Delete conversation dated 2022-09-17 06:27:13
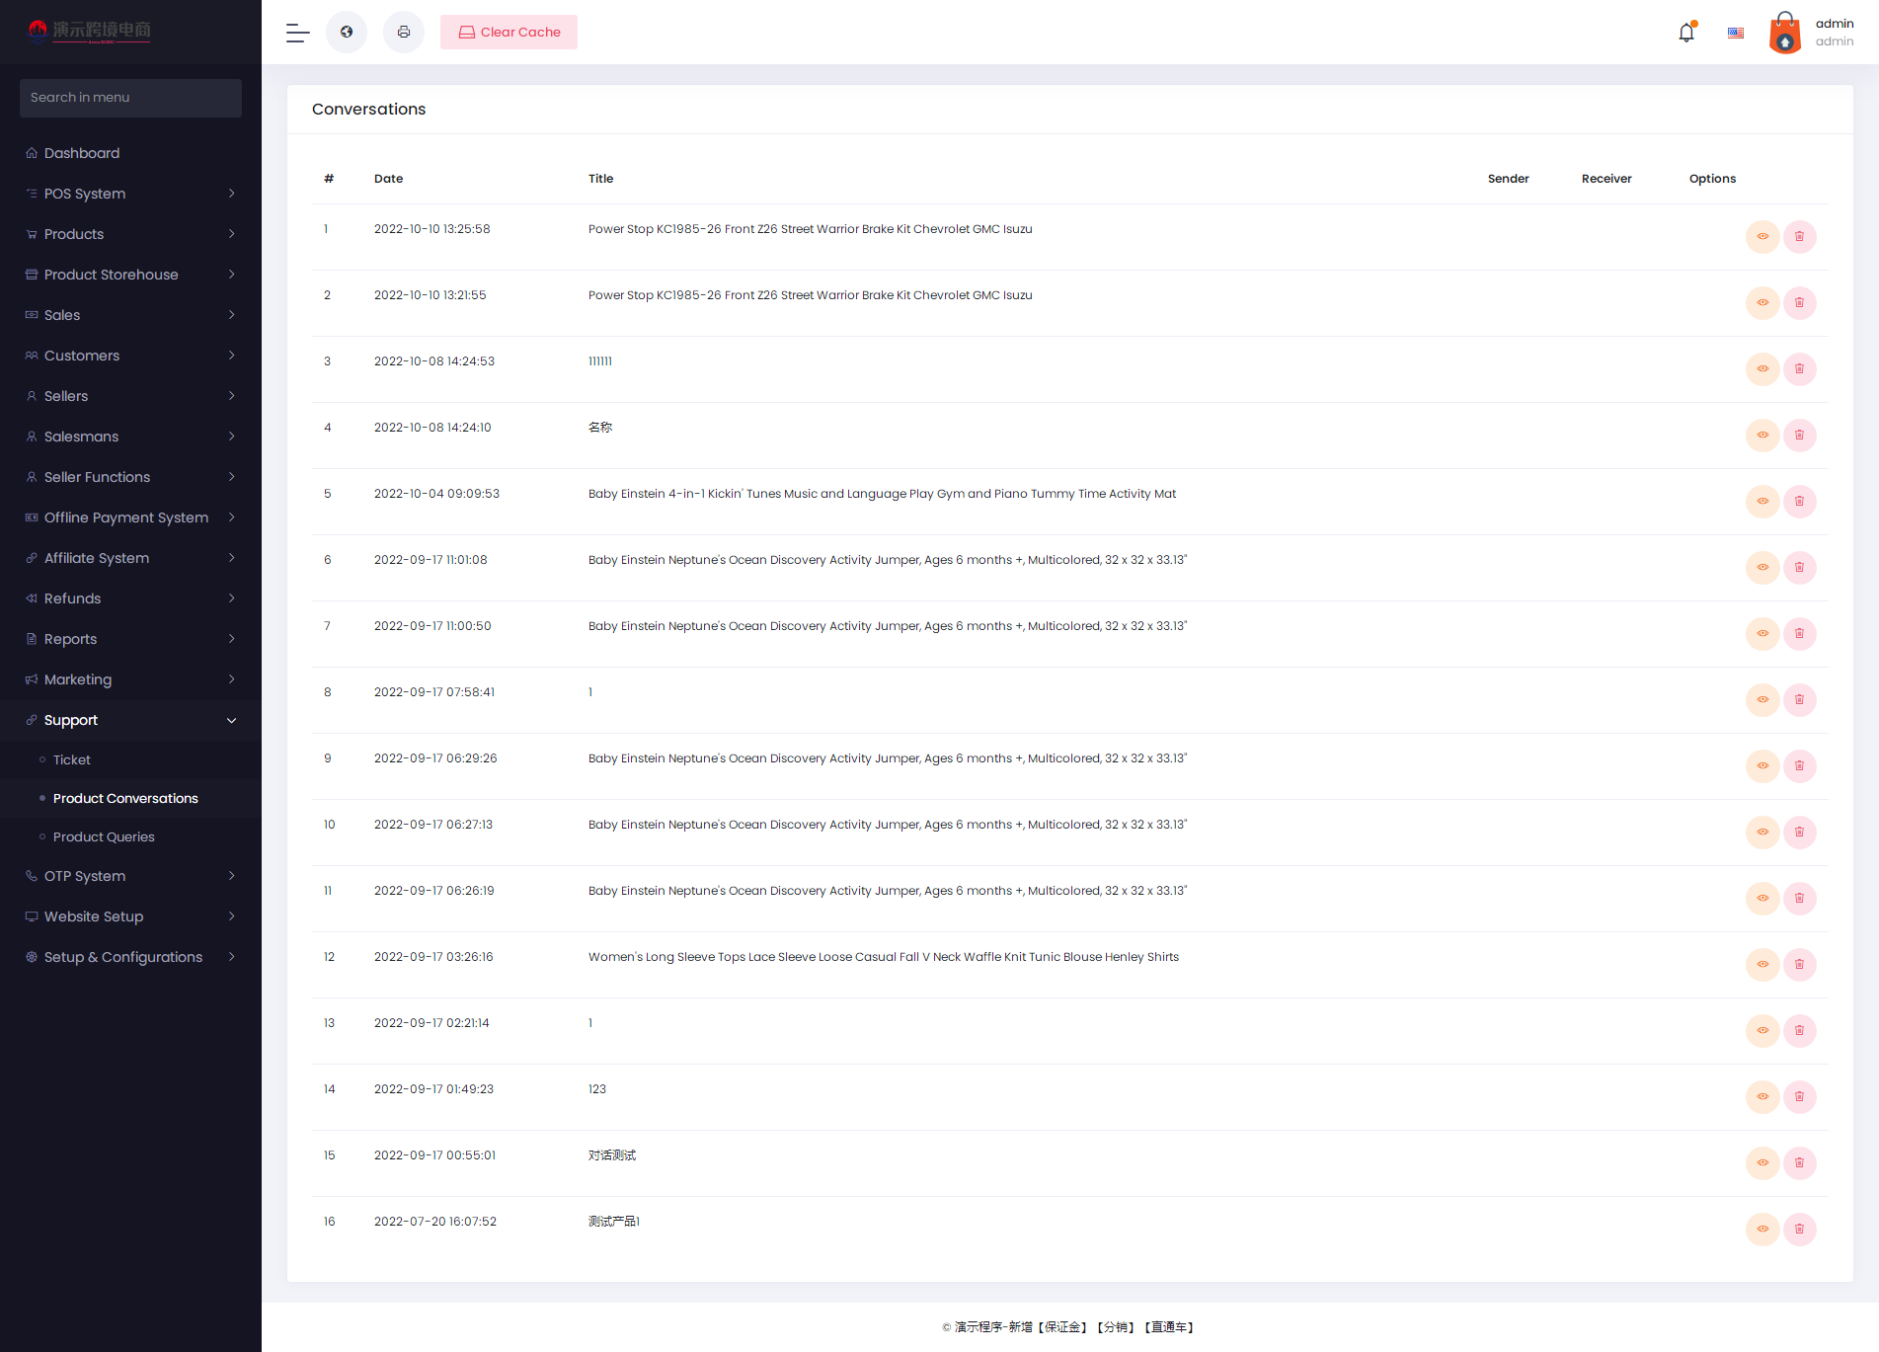The image size is (1879, 1352). point(1800,833)
